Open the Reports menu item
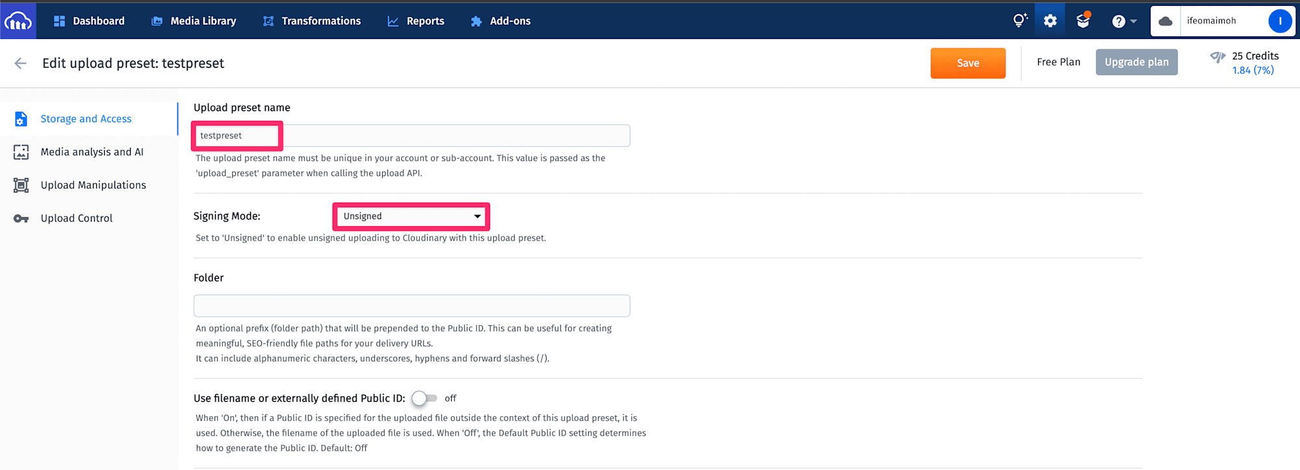1300x470 pixels. pyautogui.click(x=416, y=21)
